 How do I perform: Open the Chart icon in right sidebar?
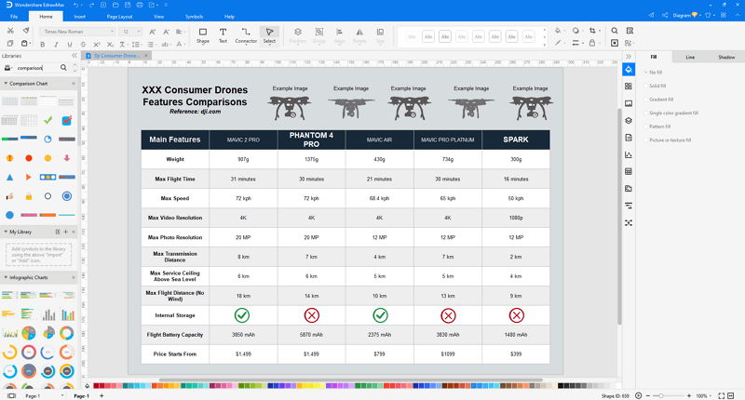point(629,154)
